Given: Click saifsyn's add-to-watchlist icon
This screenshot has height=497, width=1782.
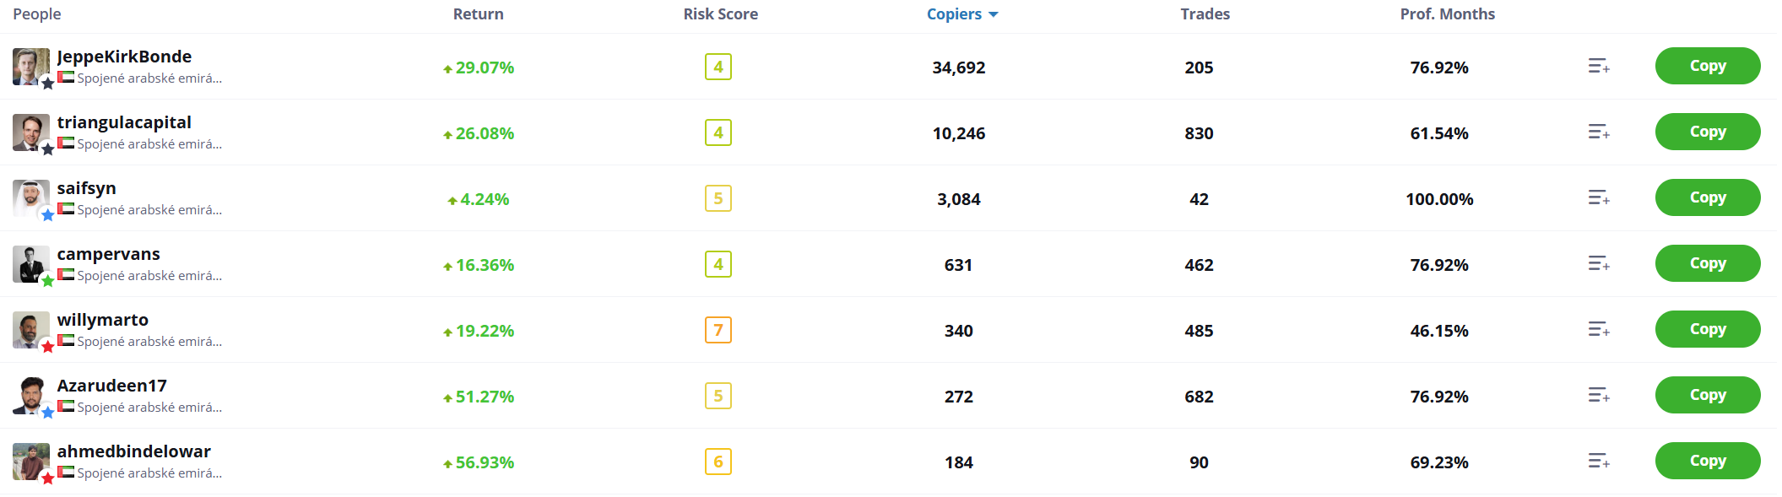Looking at the screenshot, I should (x=1598, y=197).
